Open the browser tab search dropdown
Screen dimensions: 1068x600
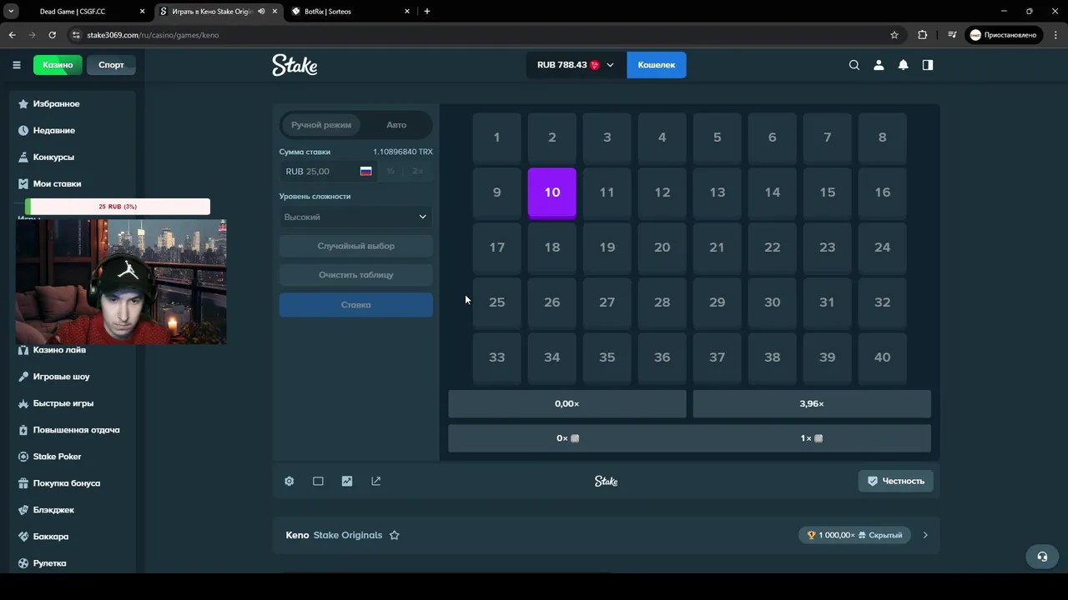click(12, 12)
